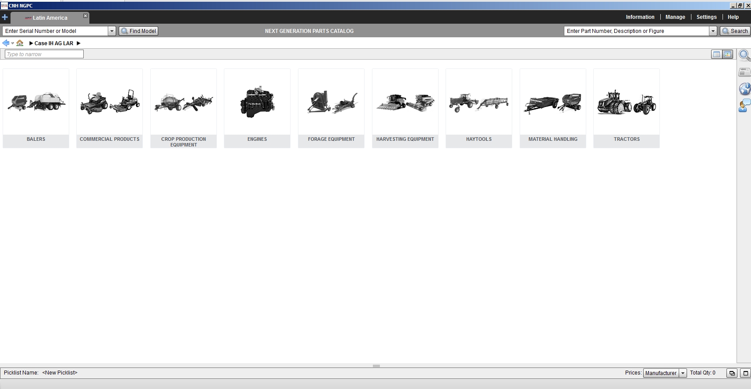Close the Latin America tab
This screenshot has height=389, width=751.
click(x=85, y=16)
